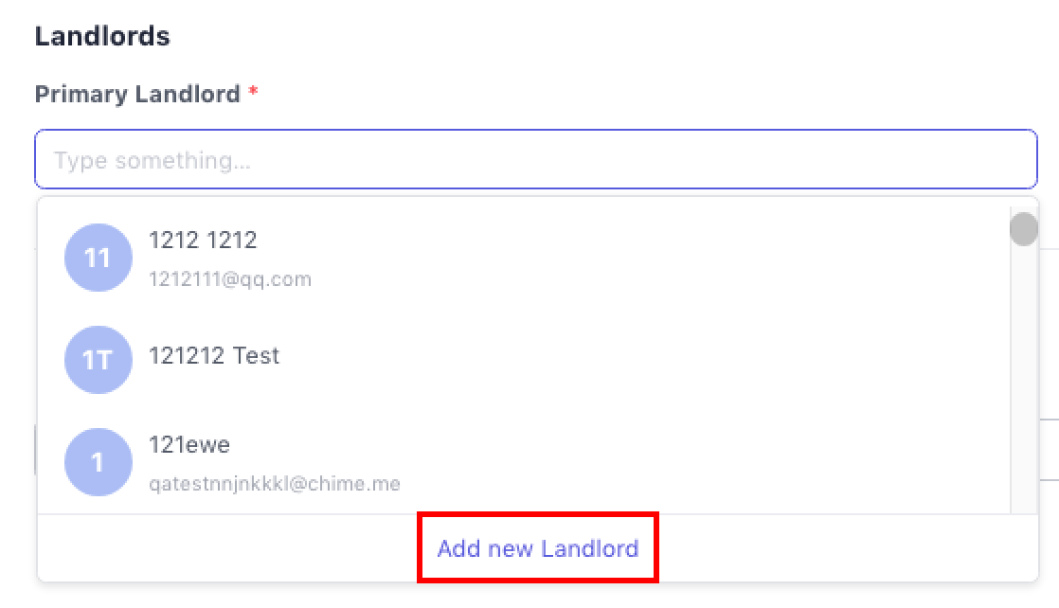Pick the "121ewe" landlord entry
The image size is (1059, 608).
pos(189,445)
